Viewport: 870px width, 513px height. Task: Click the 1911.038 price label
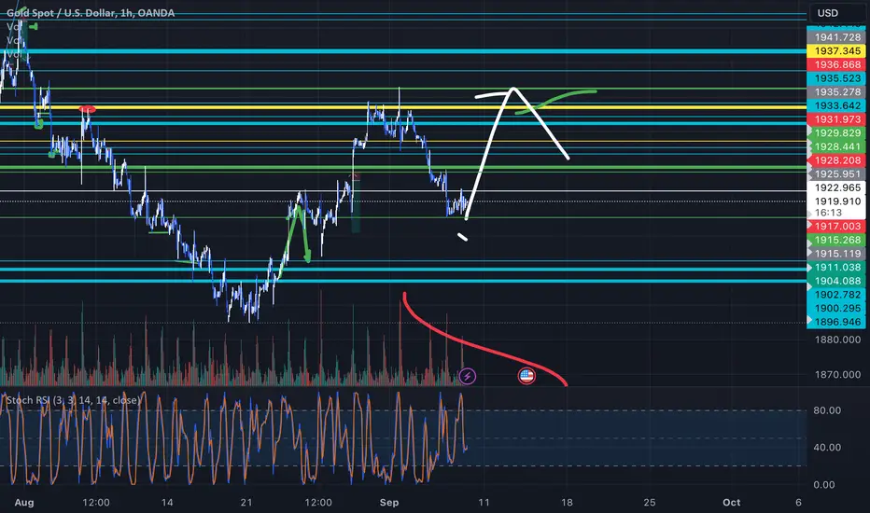[x=836, y=268]
